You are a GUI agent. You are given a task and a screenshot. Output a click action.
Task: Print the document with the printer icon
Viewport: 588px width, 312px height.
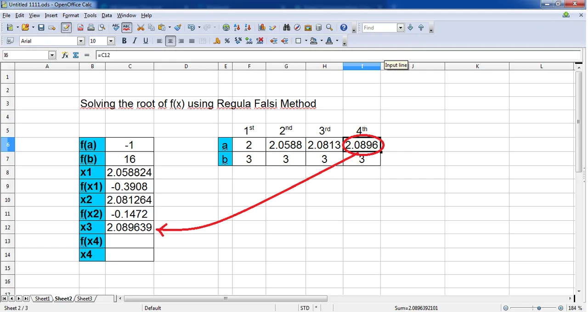click(x=91, y=28)
